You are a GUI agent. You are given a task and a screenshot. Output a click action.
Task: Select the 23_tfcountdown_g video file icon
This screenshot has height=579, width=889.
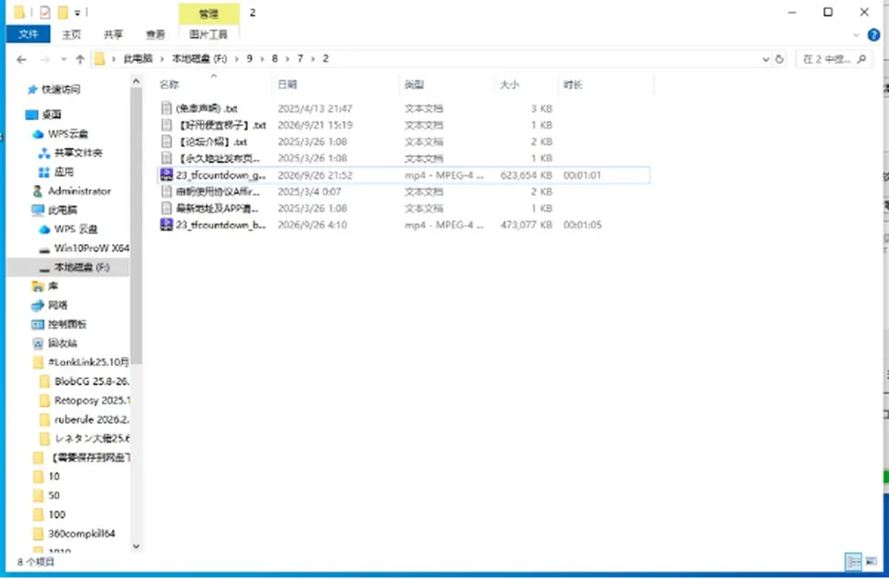pos(166,175)
